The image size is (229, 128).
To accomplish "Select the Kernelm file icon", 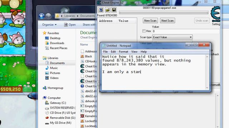I will click(82, 116).
